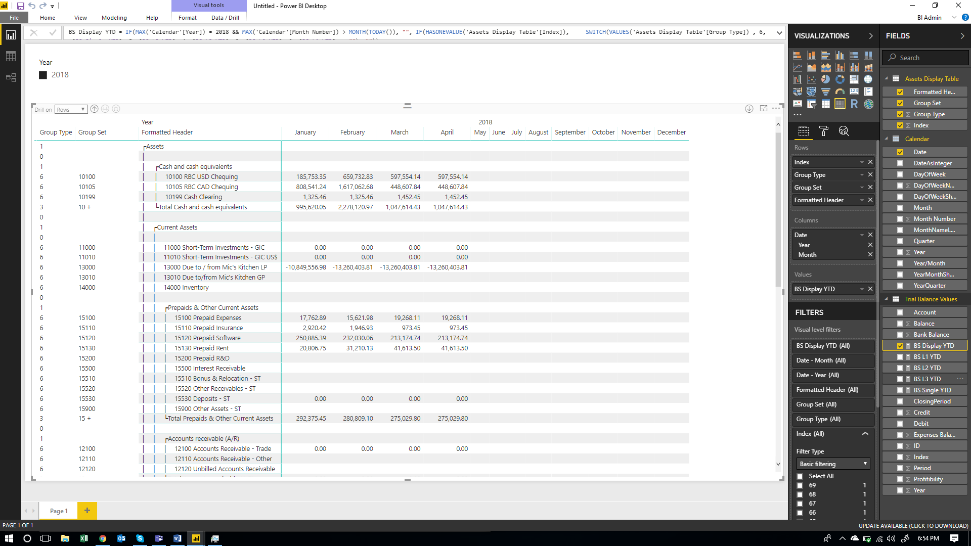Check the DateAsInteger field
Image resolution: width=971 pixels, height=546 pixels.
pyautogui.click(x=900, y=163)
